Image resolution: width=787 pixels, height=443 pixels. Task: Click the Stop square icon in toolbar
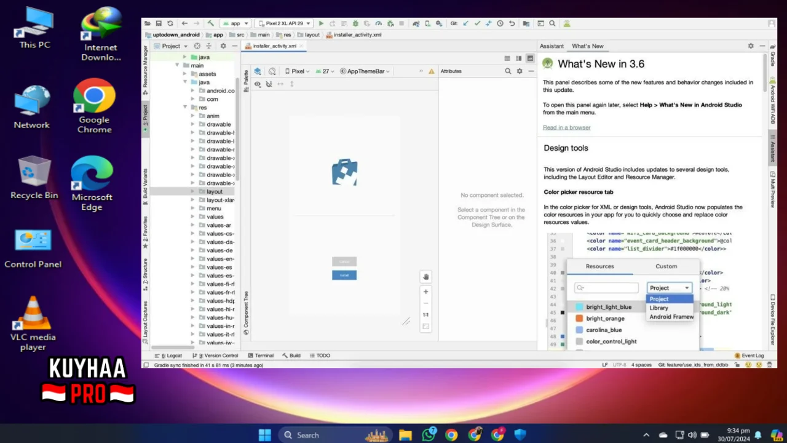pos(401,23)
